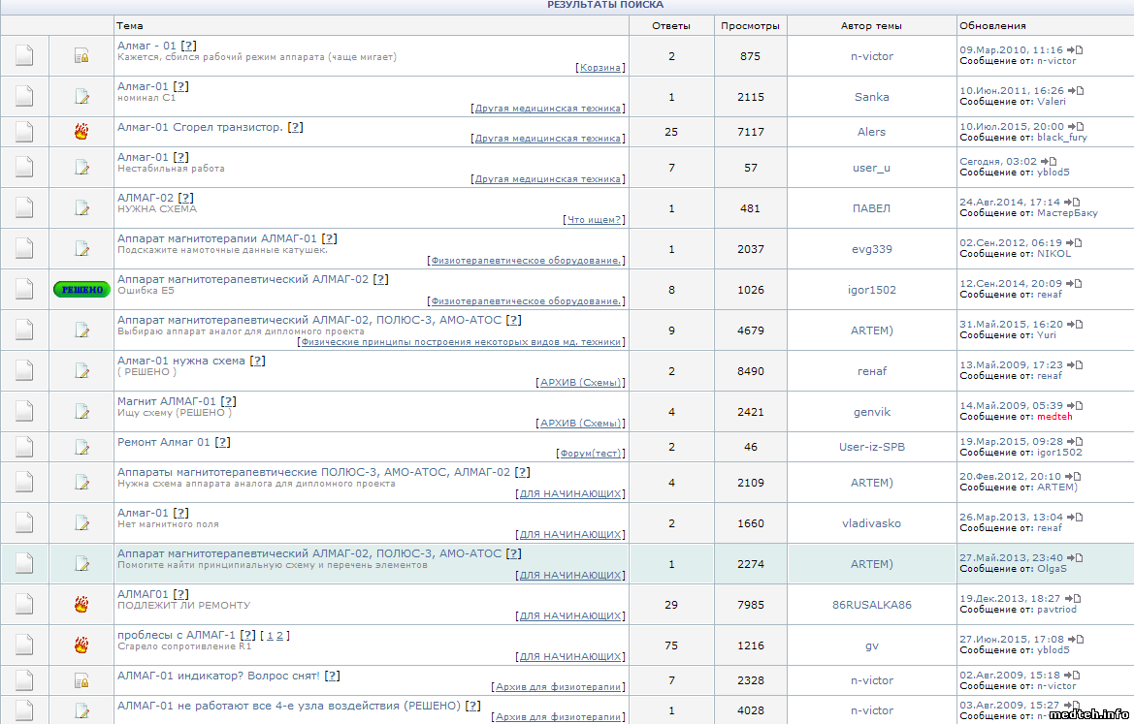
Task: View author profile "86RUSALKA86"
Action: 871,605
